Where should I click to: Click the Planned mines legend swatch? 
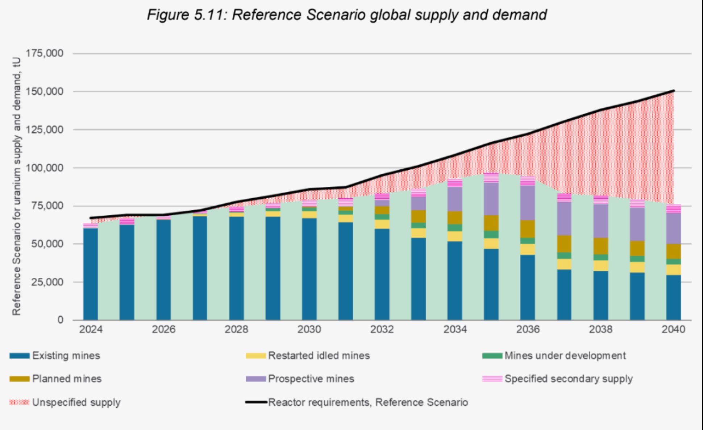coord(20,379)
